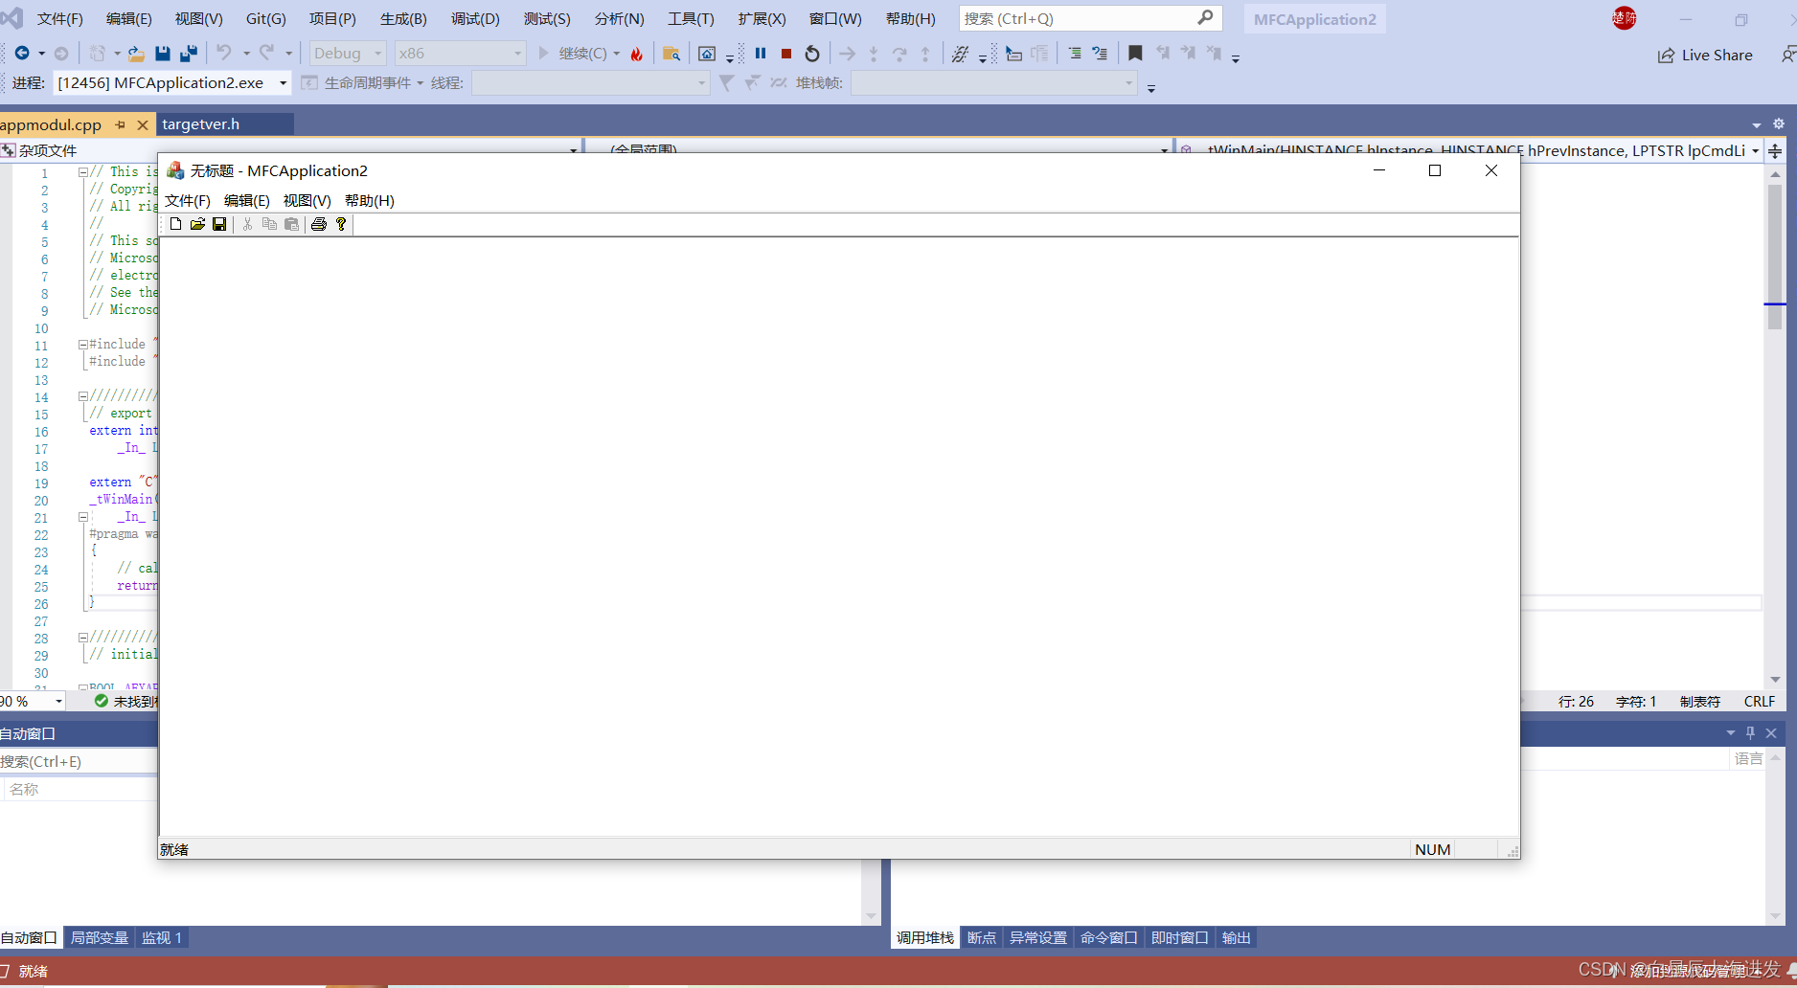Viewport: 1797px width, 988px height.
Task: Close the call stack panel with X
Action: (1771, 733)
